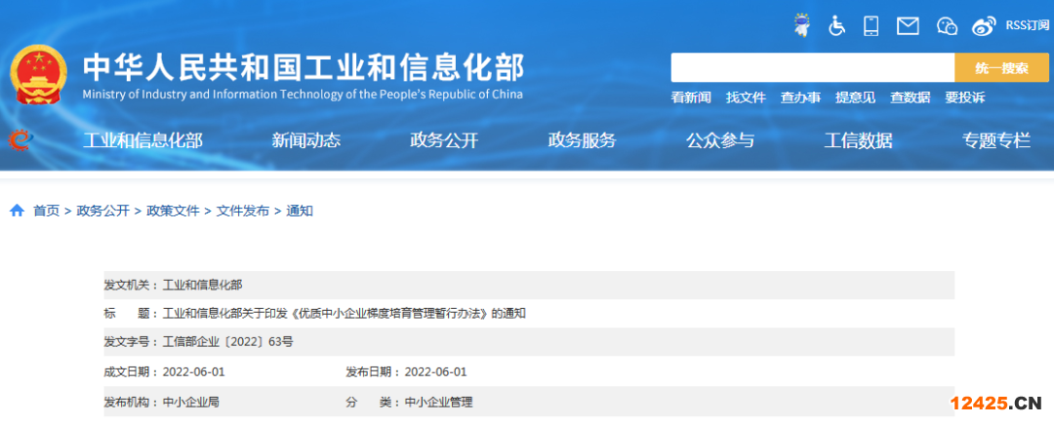Open the wheelchair accessibility mode icon
Image resolution: width=1054 pixels, height=425 pixels.
[836, 25]
